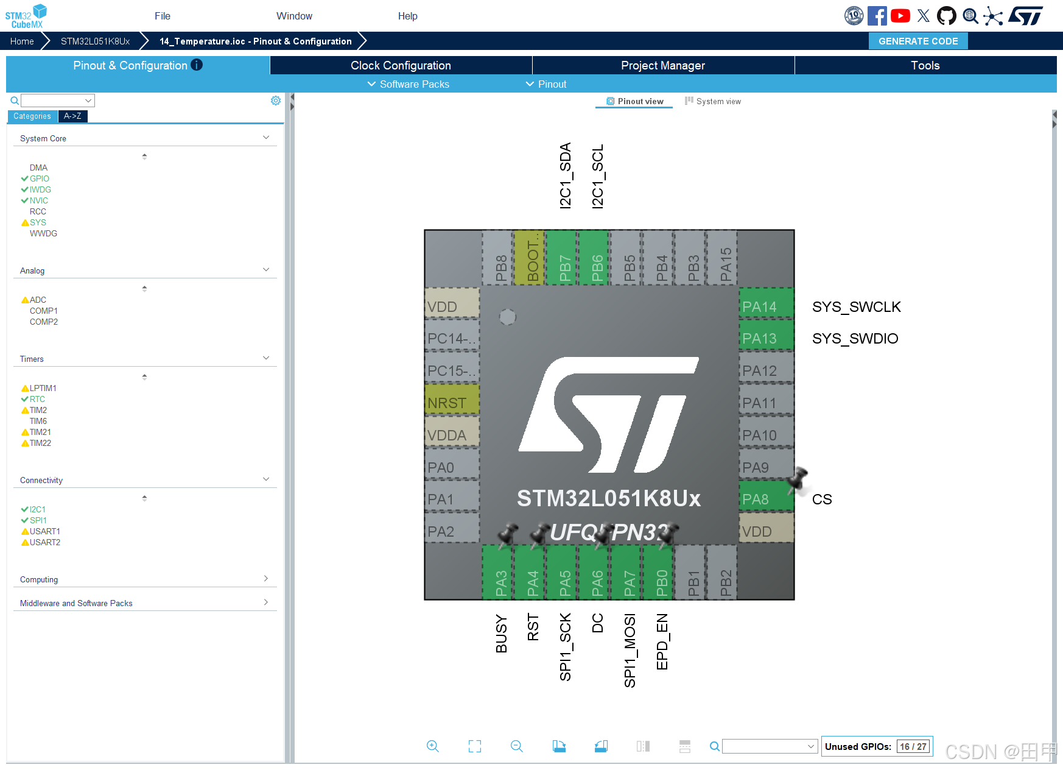Open the 10 years anniversary badge icon
The height and width of the screenshot is (770, 1063).
(854, 16)
